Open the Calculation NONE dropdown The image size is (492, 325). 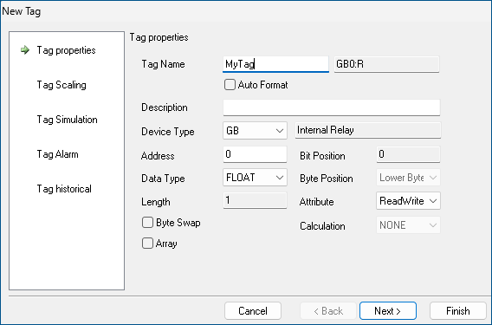pyautogui.click(x=408, y=224)
